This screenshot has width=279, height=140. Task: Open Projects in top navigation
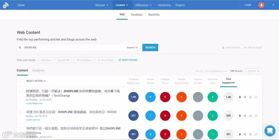[180, 5]
